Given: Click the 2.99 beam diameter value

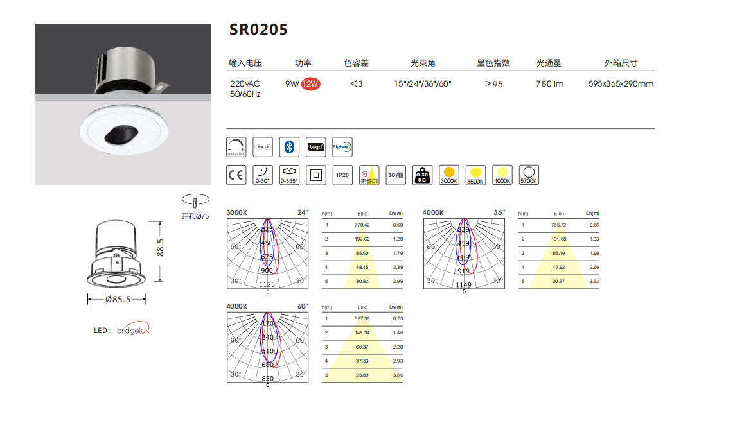Looking at the screenshot, I should tap(398, 281).
